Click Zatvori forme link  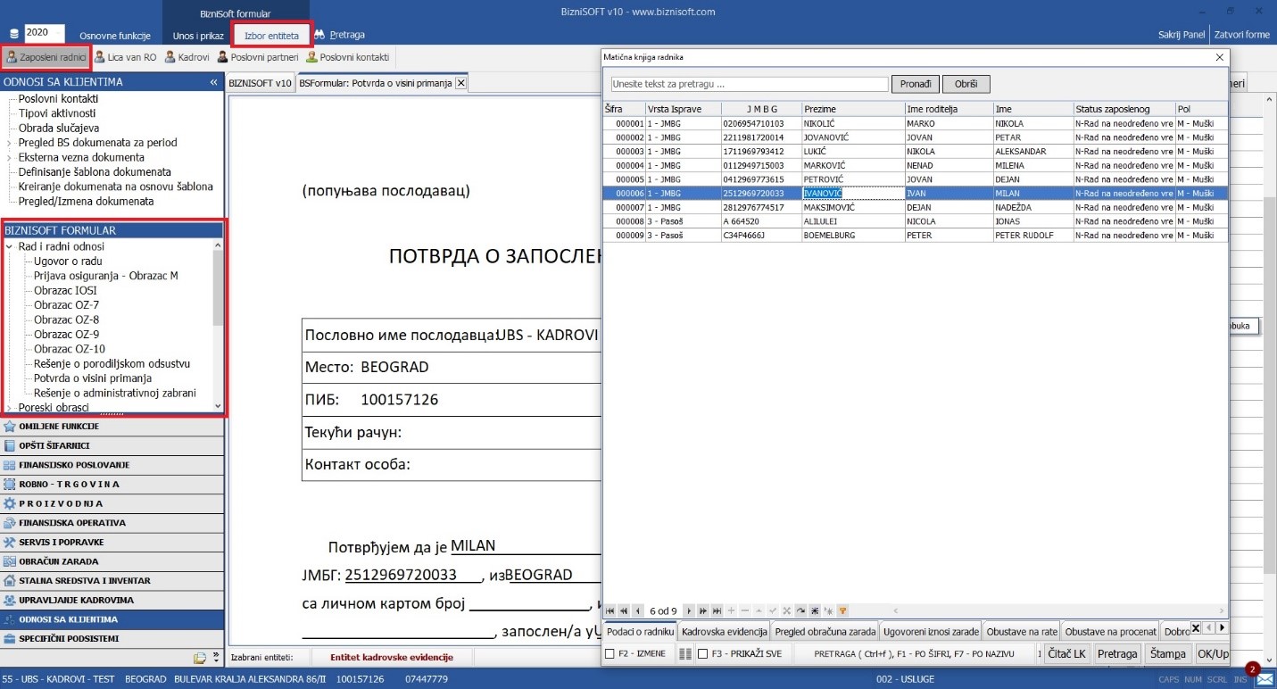1241,36
